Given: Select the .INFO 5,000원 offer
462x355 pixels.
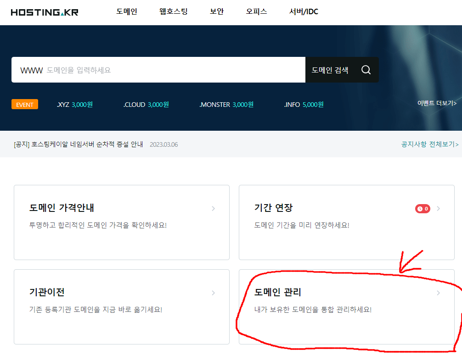Looking at the screenshot, I should point(304,105).
